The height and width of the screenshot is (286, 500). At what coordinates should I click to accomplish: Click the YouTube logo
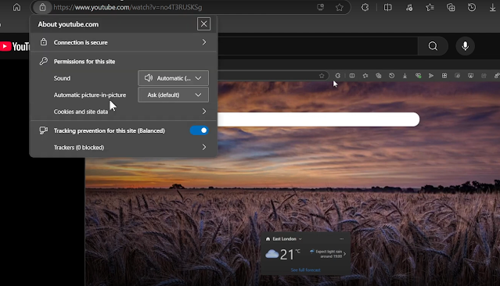(x=15, y=47)
